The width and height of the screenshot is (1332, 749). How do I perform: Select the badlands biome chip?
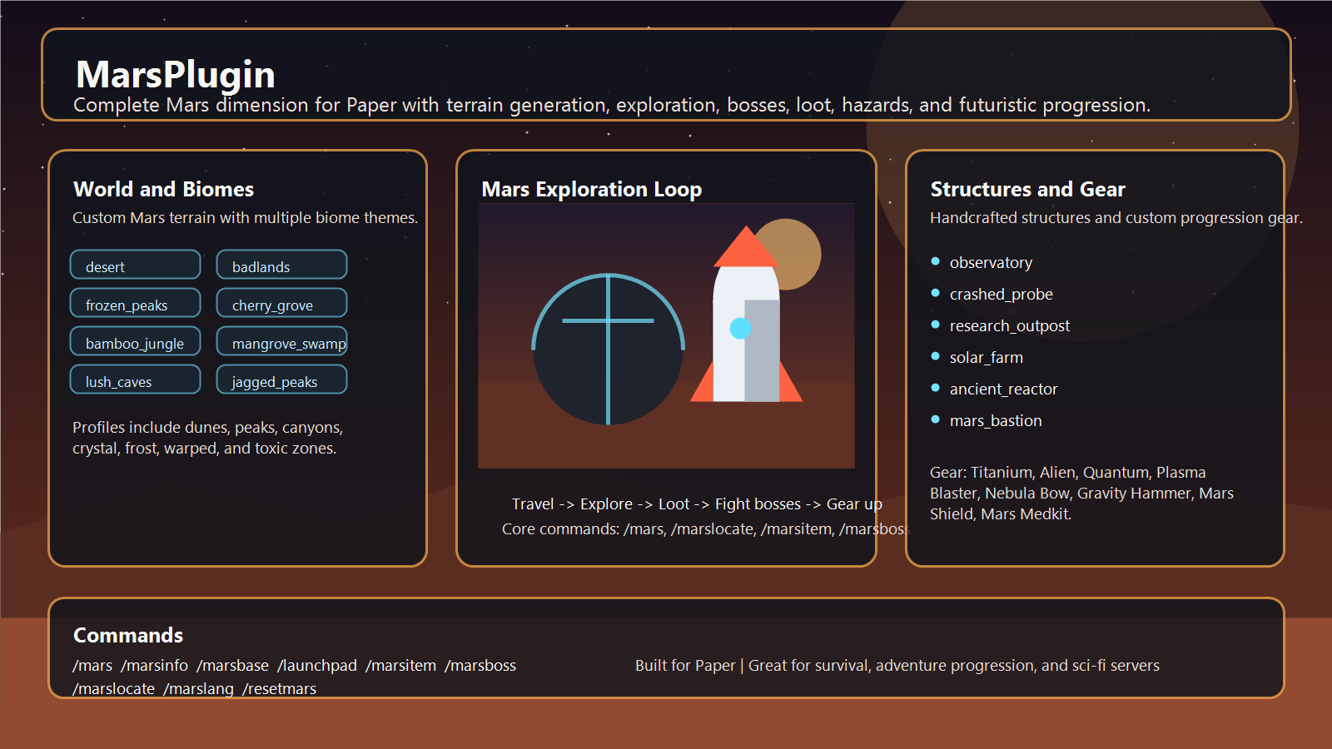[x=282, y=265]
